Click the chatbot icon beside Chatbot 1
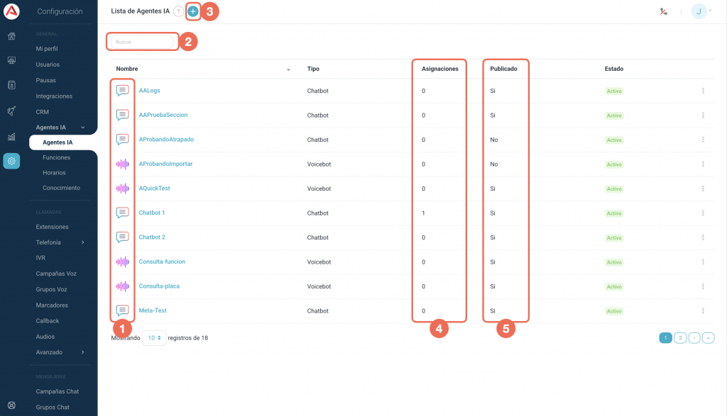727x416 pixels. [x=123, y=213]
